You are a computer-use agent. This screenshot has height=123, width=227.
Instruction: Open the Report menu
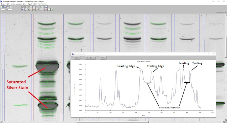coord(30,4)
